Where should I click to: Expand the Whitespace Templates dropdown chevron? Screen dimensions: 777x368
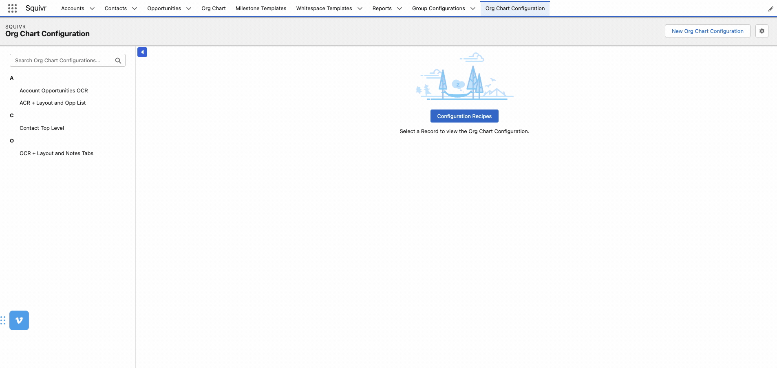tap(360, 9)
